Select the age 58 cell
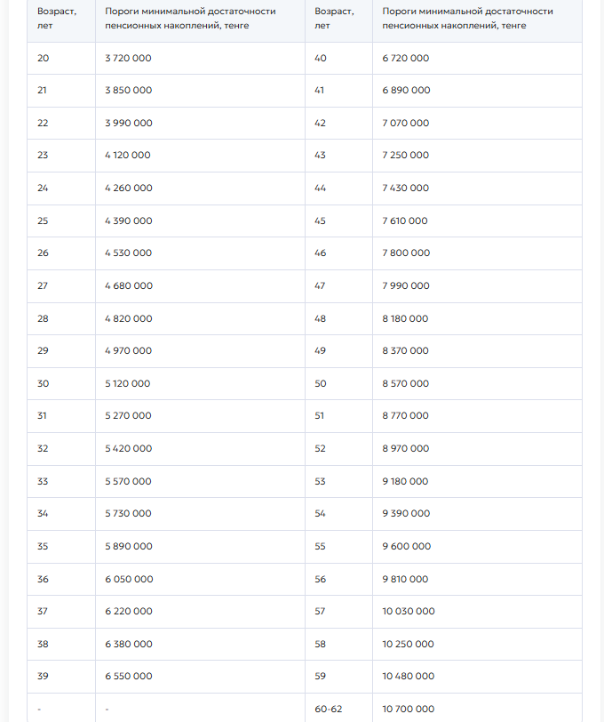Image resolution: width=604 pixels, height=722 pixels. point(321,644)
